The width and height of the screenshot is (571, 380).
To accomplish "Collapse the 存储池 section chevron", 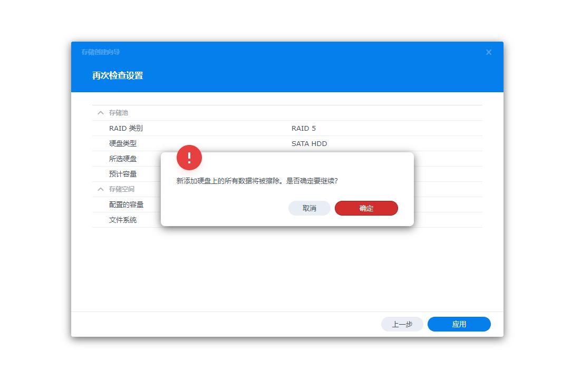I will pos(100,112).
